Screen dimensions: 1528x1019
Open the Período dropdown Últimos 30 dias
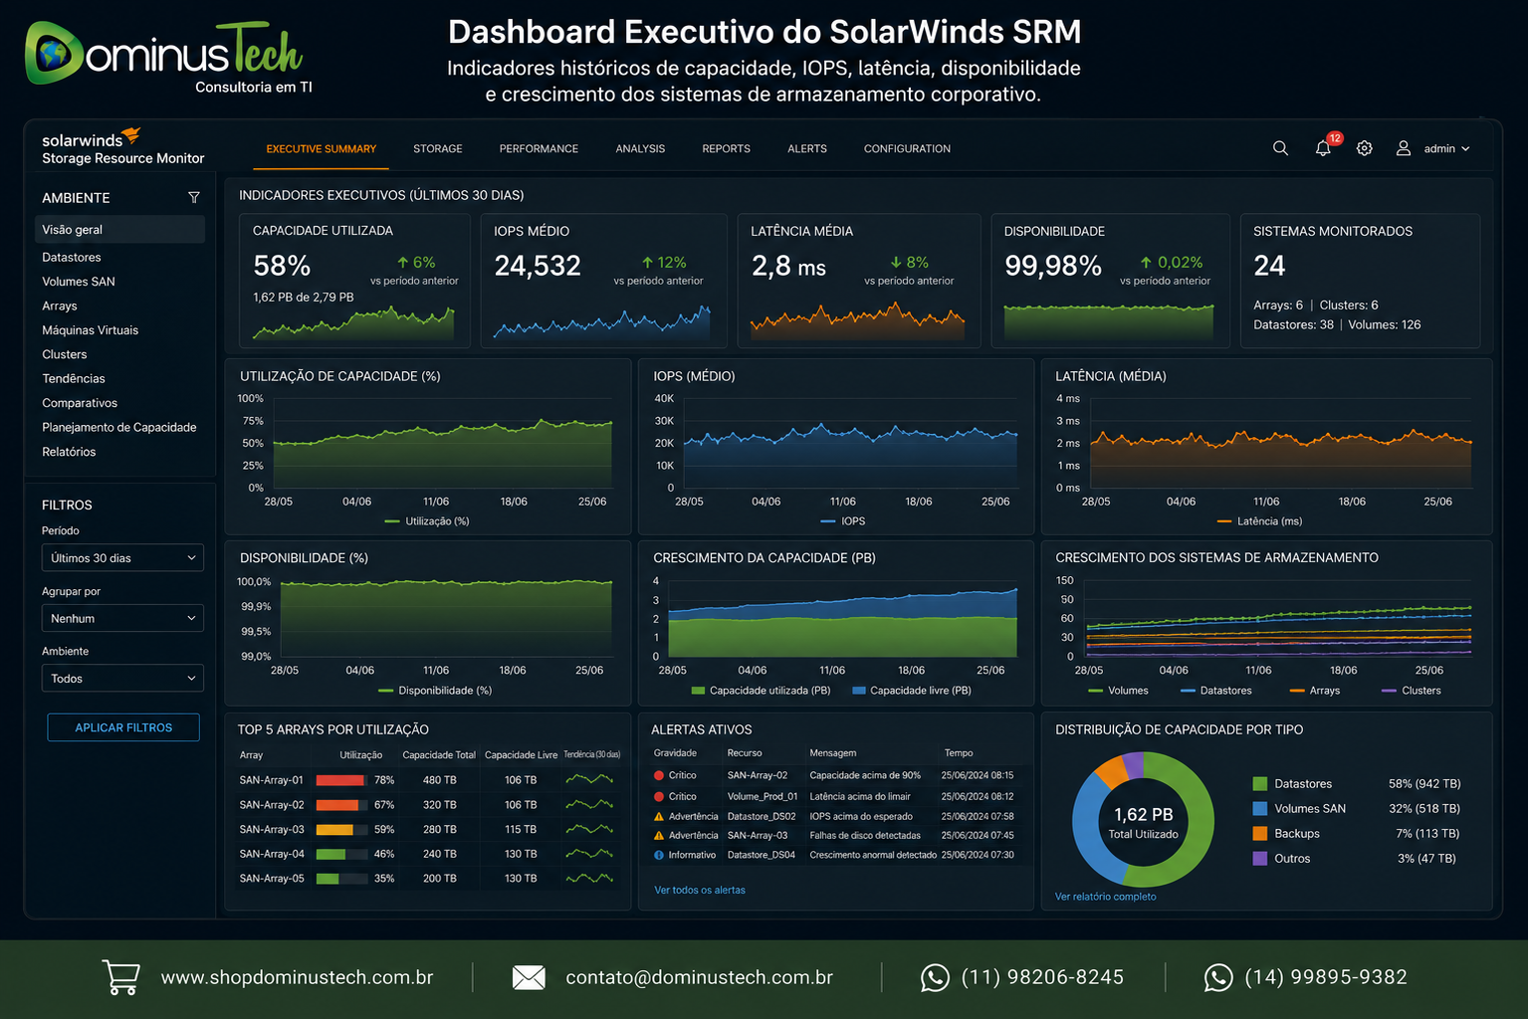[122, 558]
